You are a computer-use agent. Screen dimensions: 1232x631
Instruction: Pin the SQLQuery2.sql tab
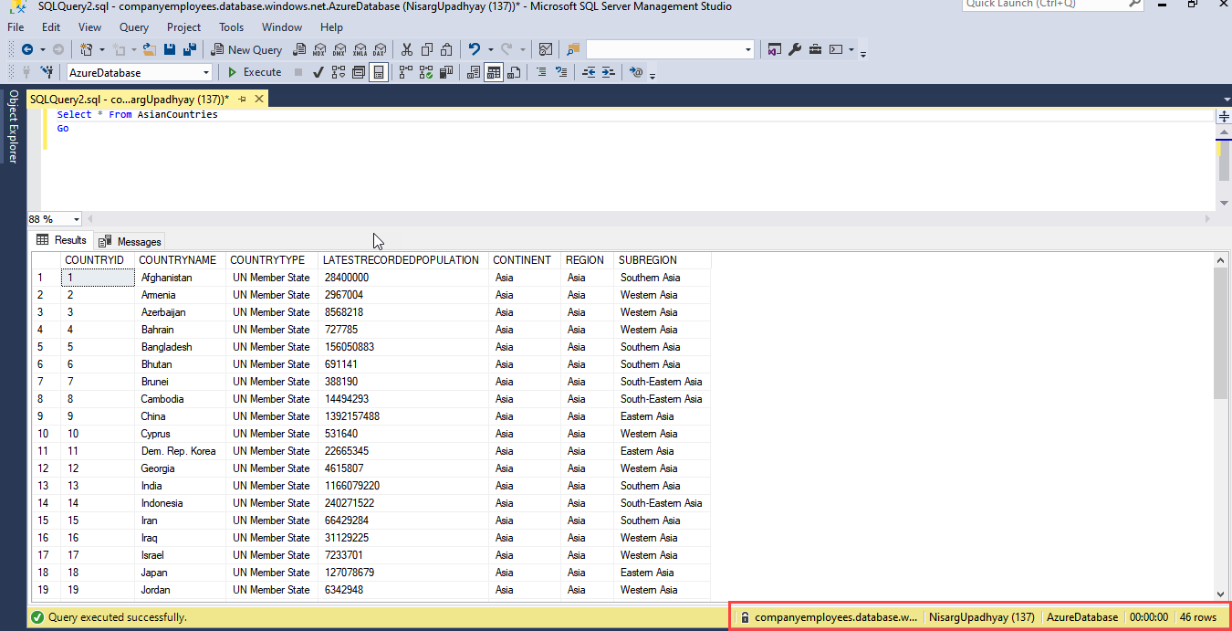coord(244,99)
